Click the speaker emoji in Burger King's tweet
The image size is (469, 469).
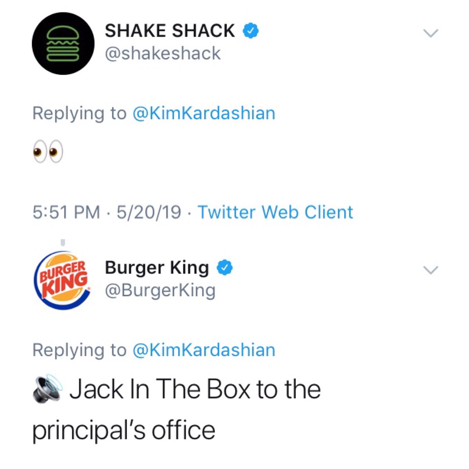pos(47,389)
